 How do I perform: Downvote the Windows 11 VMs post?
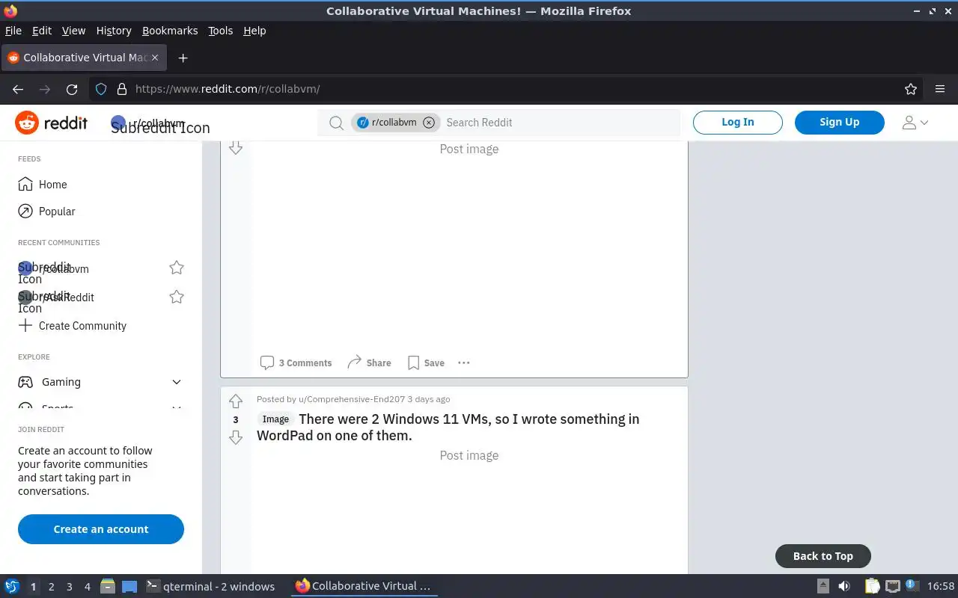(x=236, y=437)
